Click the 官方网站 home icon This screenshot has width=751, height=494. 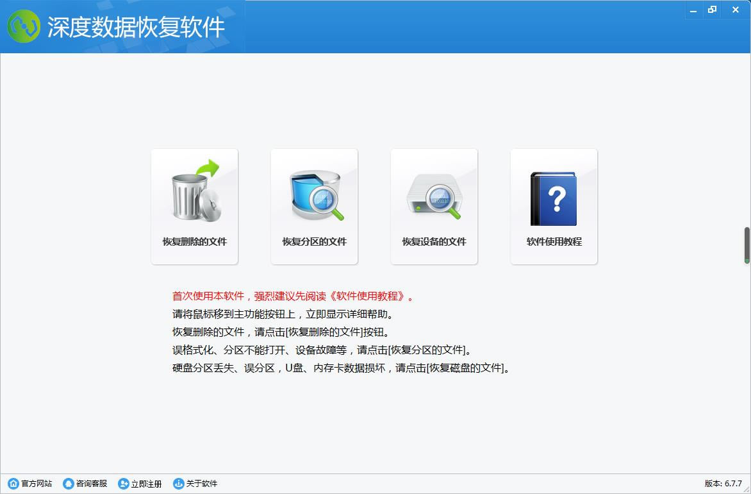(13, 484)
